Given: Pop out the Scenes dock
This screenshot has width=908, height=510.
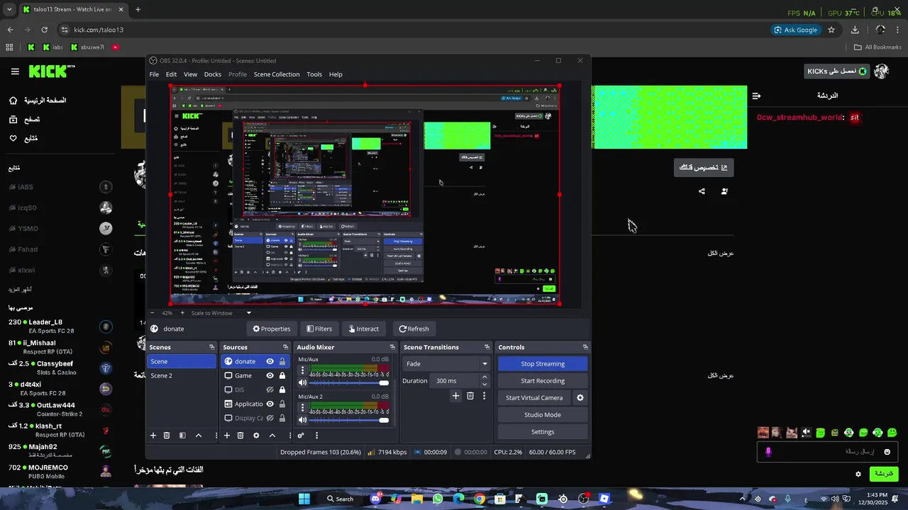Looking at the screenshot, I should tap(211, 347).
